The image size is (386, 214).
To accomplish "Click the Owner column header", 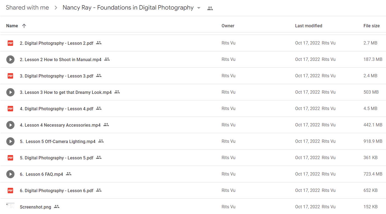I will point(228,26).
